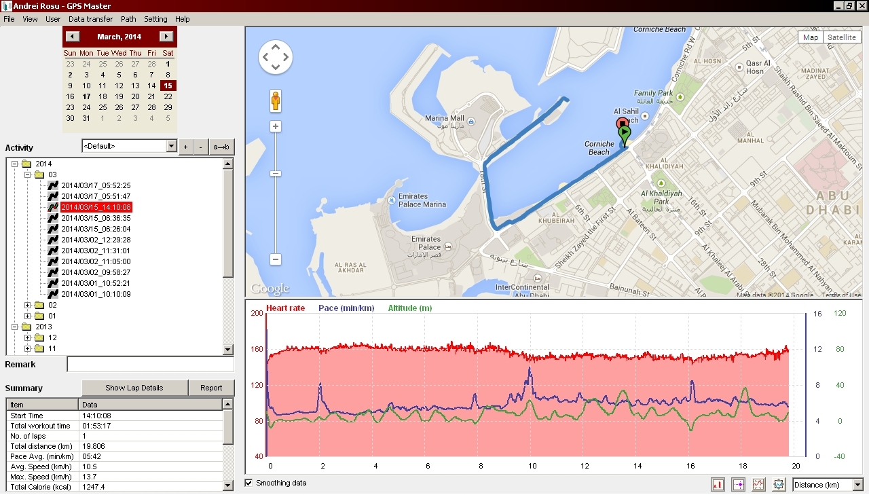The width and height of the screenshot is (869, 495).
Task: Click inside the Remark text field
Action: pos(150,365)
